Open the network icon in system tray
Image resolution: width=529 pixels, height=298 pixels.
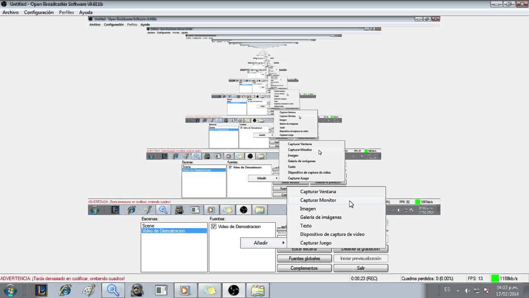tap(476, 291)
